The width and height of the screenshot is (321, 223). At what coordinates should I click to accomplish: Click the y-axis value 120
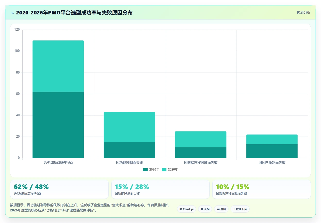pyautogui.click(x=17, y=30)
